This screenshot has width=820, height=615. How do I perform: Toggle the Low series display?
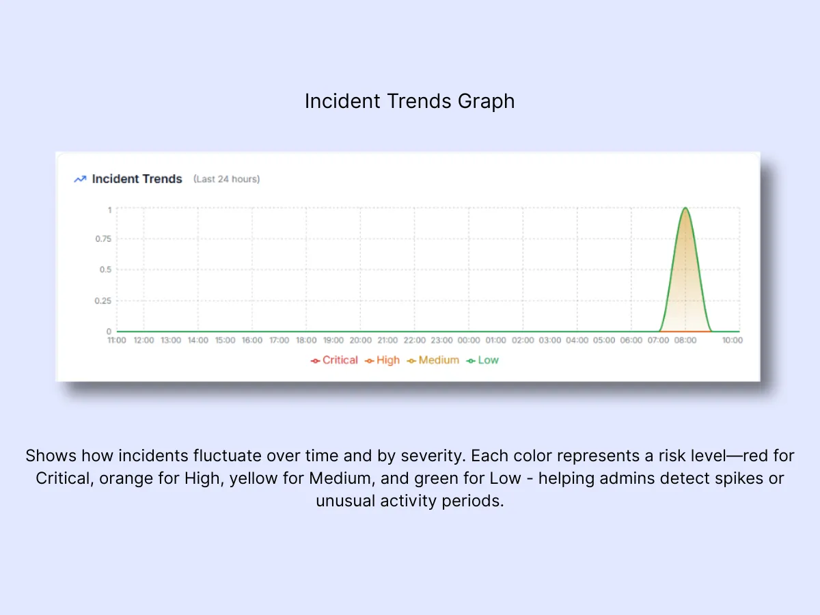click(483, 360)
